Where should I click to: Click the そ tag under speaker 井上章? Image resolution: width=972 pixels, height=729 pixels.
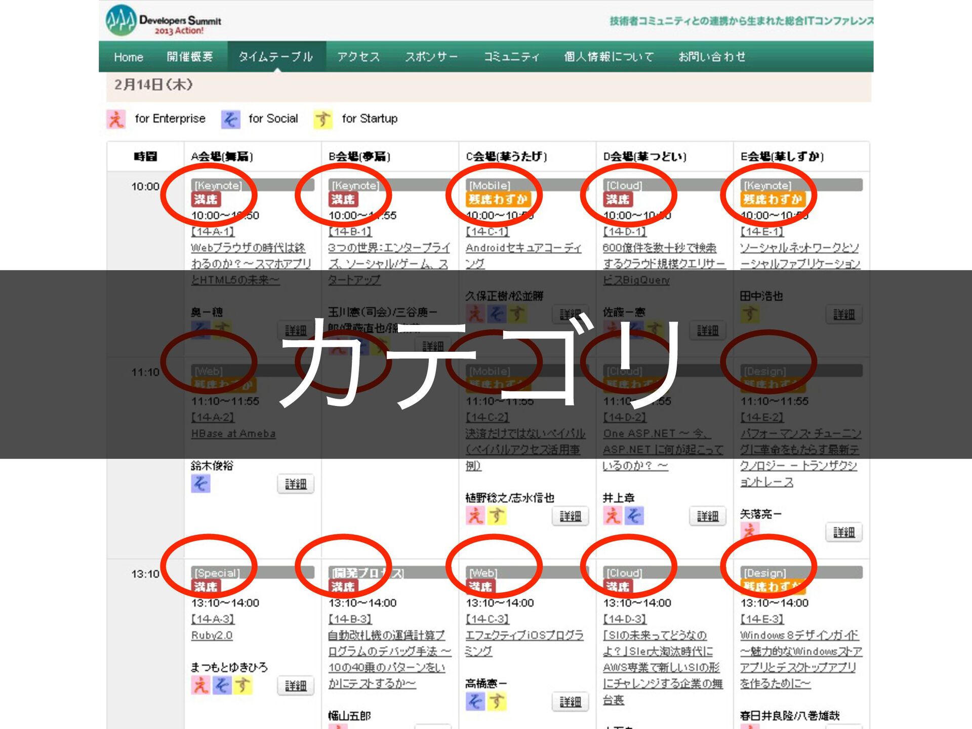pos(634,516)
